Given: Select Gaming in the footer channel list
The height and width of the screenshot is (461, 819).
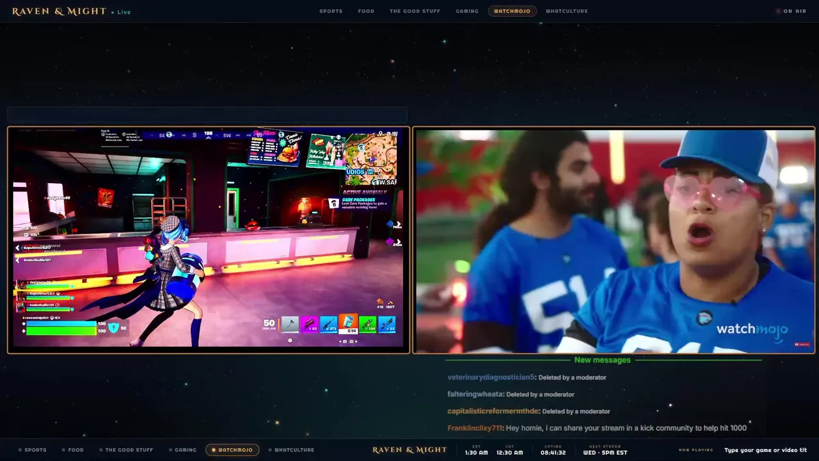Looking at the screenshot, I should point(183,450).
